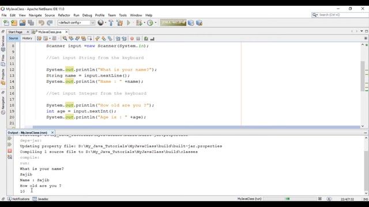Open the Files side panel
This screenshot has width=369, height=207.
(x=3, y=60)
